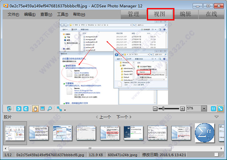Click the external editor icon at toolbar start
Image resolution: width=227 pixels, height=160 pixels.
coord(9,109)
